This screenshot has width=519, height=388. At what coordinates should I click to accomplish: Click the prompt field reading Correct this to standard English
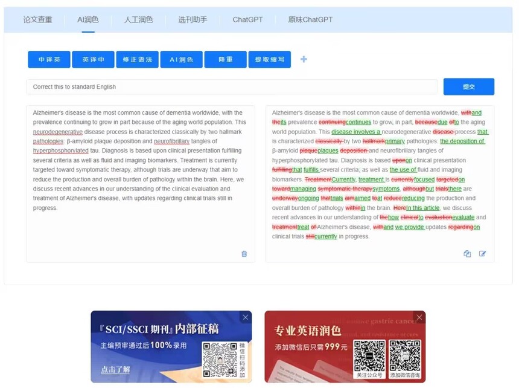[232, 87]
